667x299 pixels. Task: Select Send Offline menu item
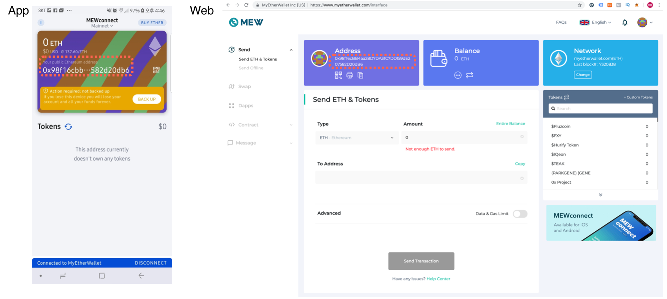251,68
